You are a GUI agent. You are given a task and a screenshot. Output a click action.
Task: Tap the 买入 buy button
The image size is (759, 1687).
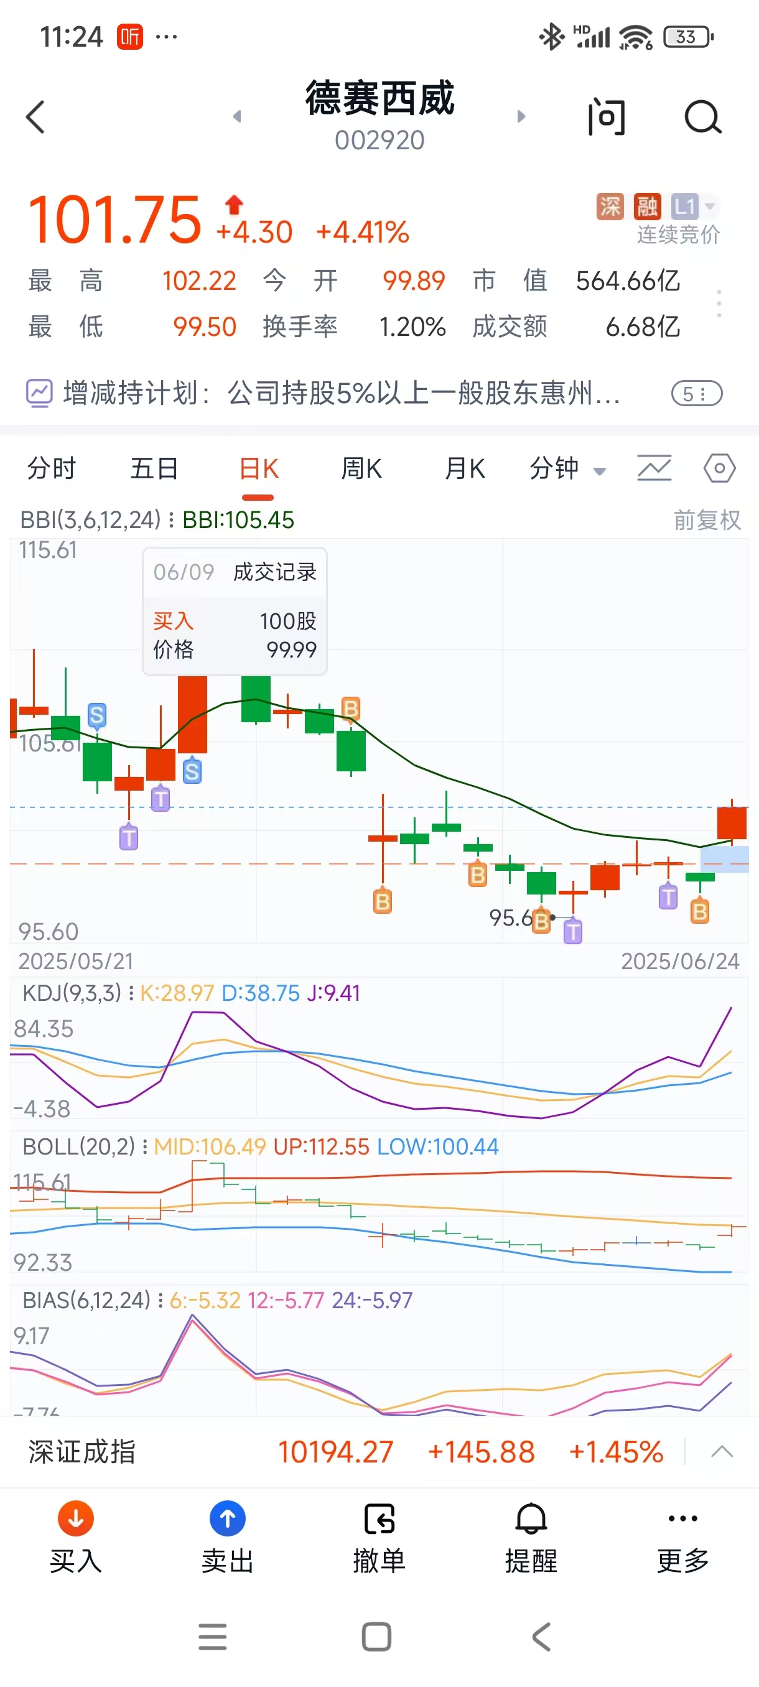click(x=76, y=1538)
